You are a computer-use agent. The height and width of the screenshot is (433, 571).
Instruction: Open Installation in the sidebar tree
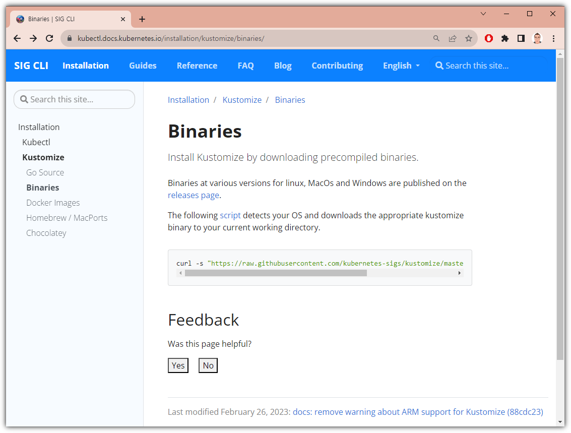point(39,127)
